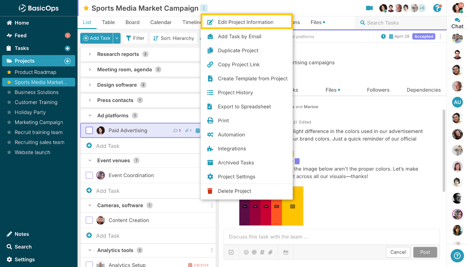Select Edit Project Information menu item

tap(246, 22)
